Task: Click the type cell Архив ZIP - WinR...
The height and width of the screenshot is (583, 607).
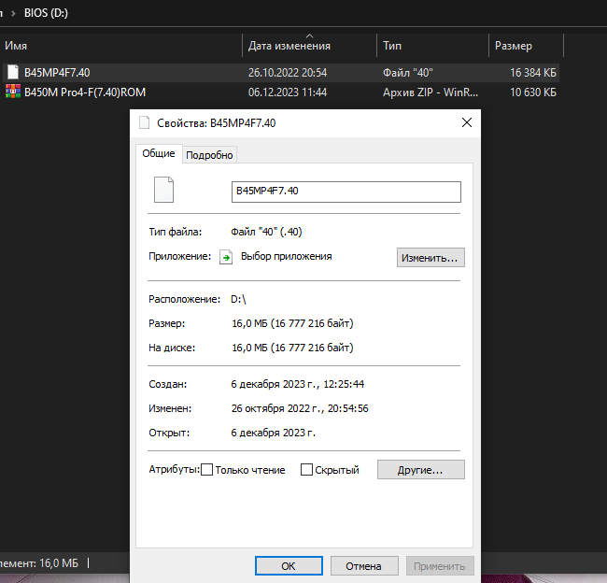Action: pos(431,92)
